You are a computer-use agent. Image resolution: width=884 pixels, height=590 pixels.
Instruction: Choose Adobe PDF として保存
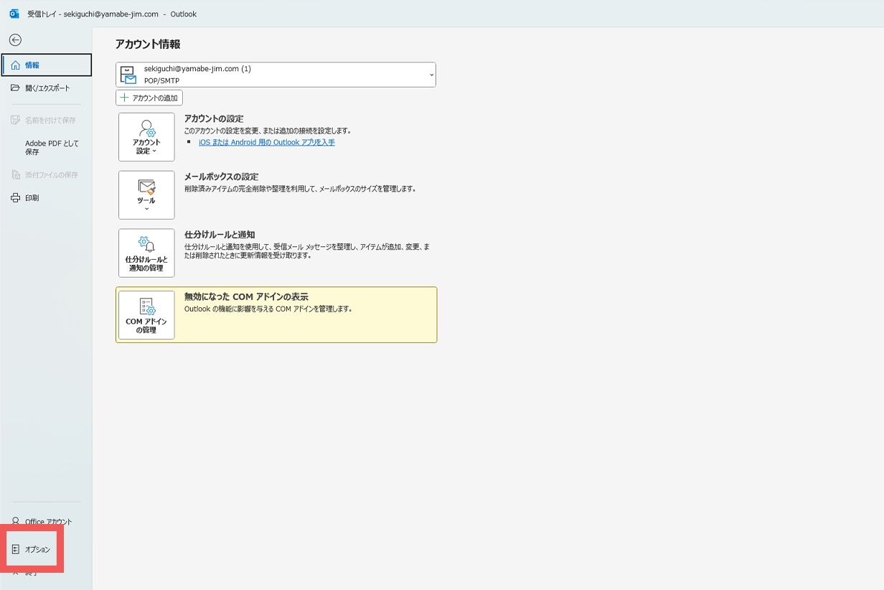(x=51, y=147)
